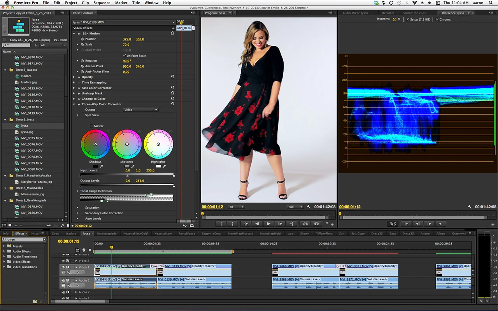Select lyssa.jpg in project panel
This screenshot has height=311, width=498.
point(27,132)
